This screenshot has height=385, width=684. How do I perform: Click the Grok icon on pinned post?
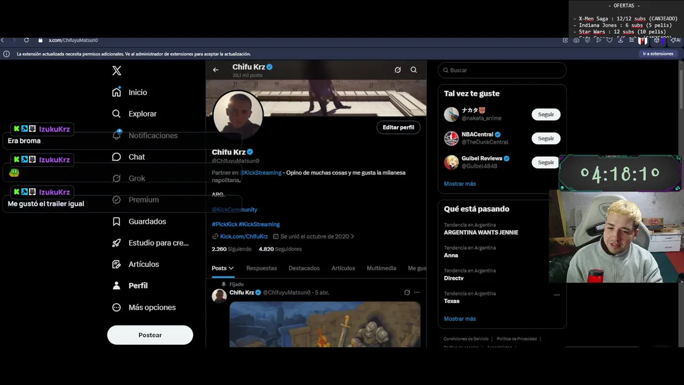coord(407,292)
